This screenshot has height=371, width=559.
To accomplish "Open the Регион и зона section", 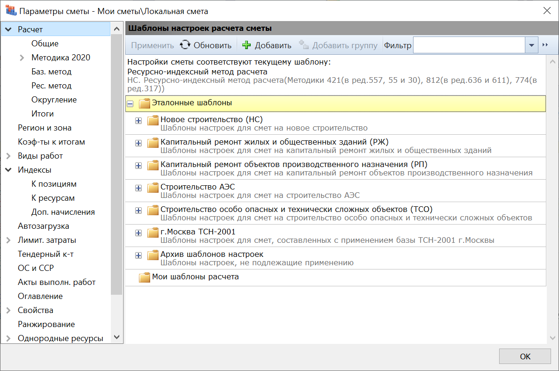I will (44, 128).
